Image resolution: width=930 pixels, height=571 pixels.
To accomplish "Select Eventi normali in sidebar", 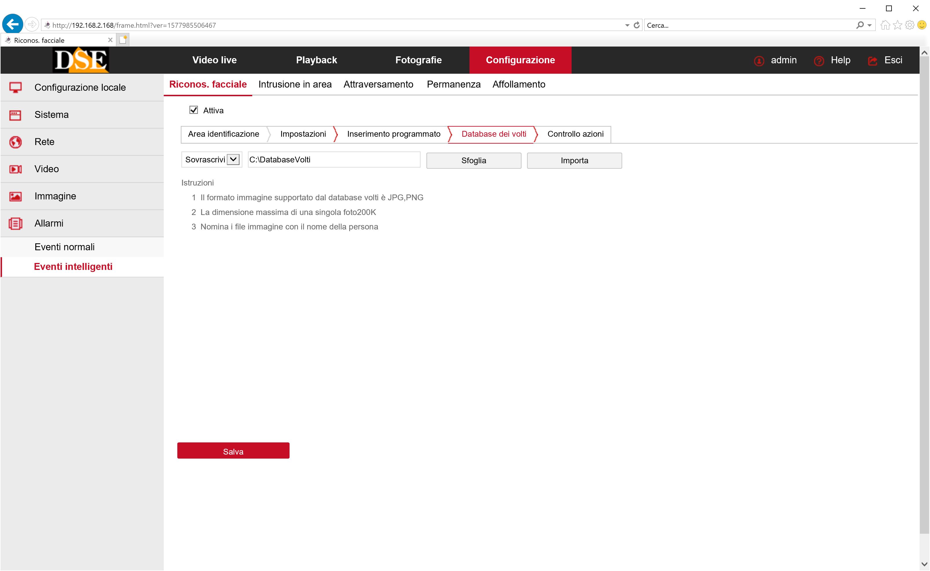I will coord(65,247).
